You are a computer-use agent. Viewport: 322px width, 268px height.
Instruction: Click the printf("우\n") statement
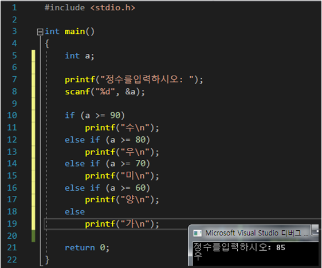pos(122,152)
